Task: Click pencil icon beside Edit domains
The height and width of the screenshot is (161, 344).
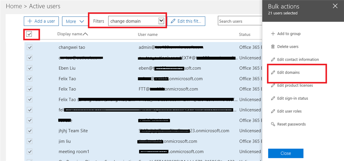Action: point(273,72)
